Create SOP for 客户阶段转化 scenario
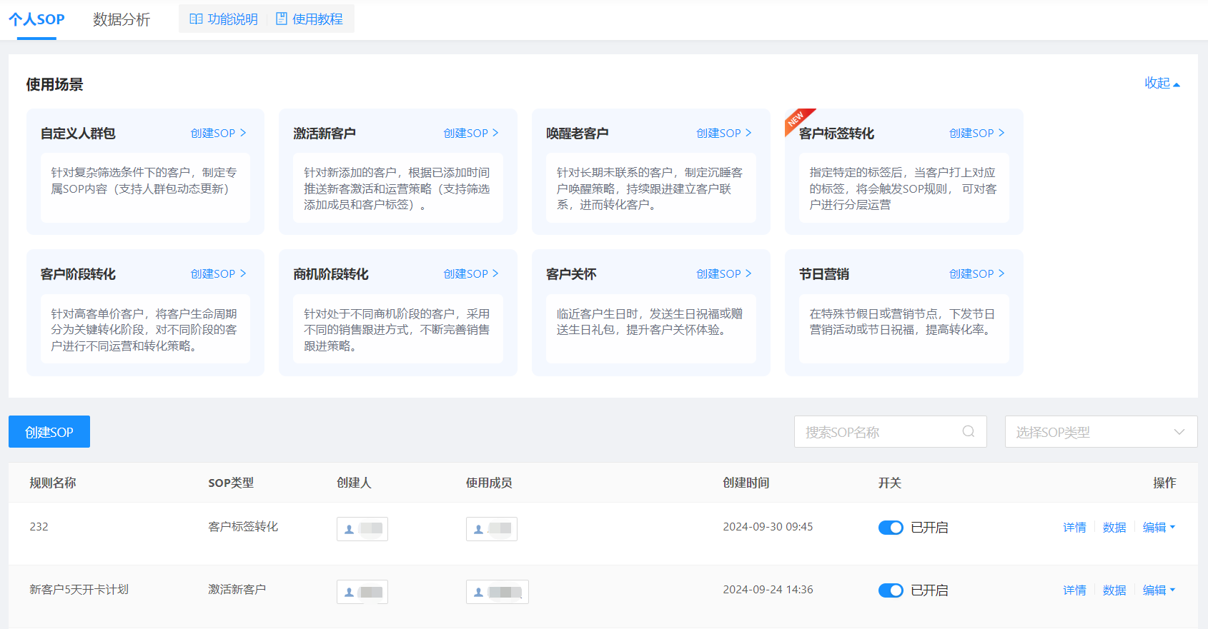Viewport: 1208px width, 629px height. tap(219, 273)
